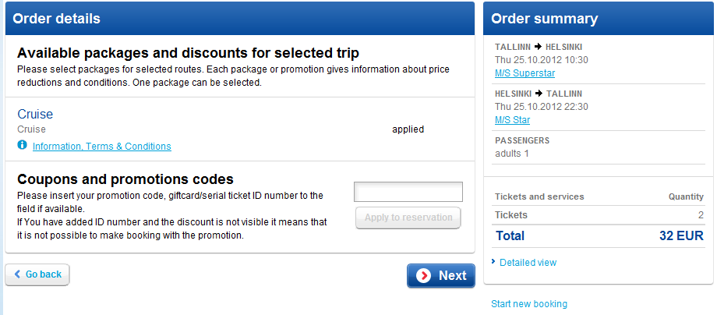Show the Detailed view of order

(x=528, y=263)
